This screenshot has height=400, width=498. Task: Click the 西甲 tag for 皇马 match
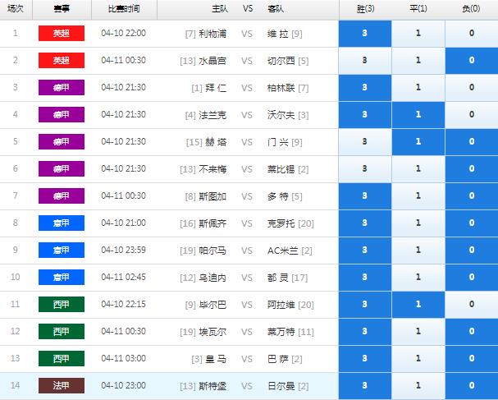point(62,359)
